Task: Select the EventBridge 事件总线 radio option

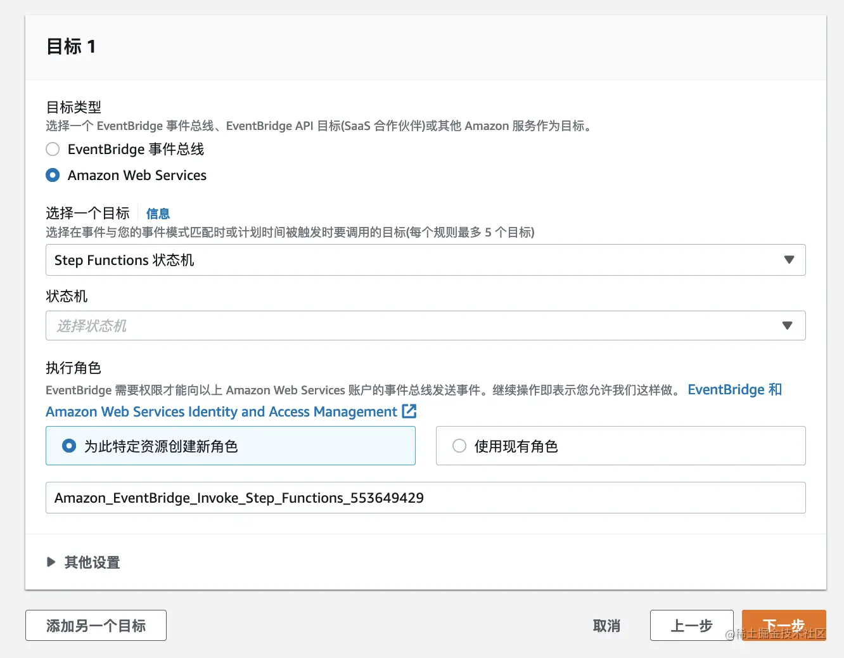Action: (53, 149)
